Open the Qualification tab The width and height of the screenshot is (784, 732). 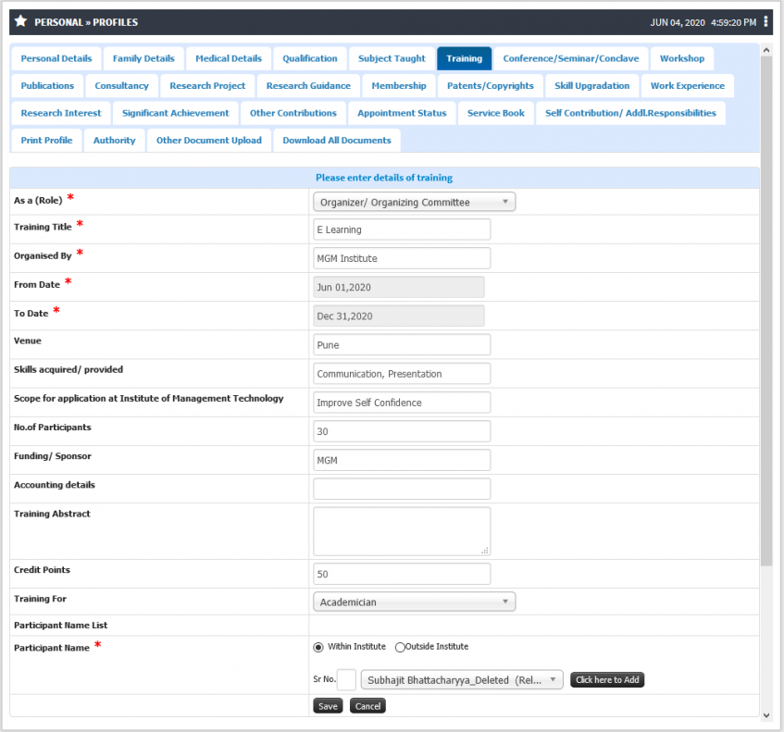(x=310, y=58)
